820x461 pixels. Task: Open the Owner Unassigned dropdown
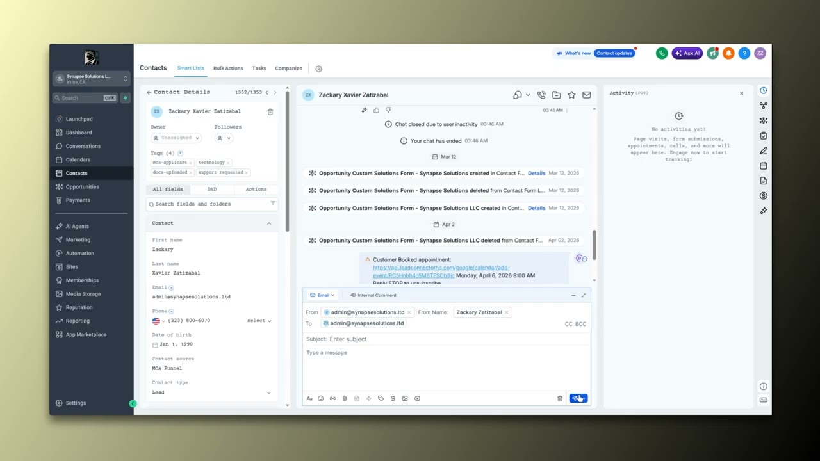coord(176,138)
